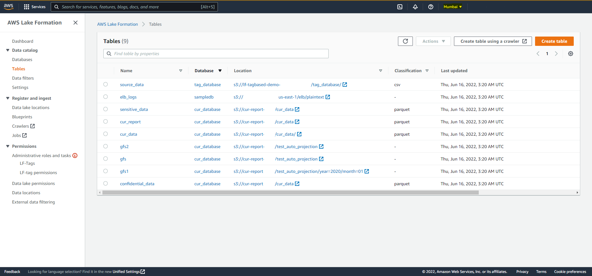Open Data lake permissions in the sidebar
This screenshot has width=592, height=276.
click(x=33, y=183)
